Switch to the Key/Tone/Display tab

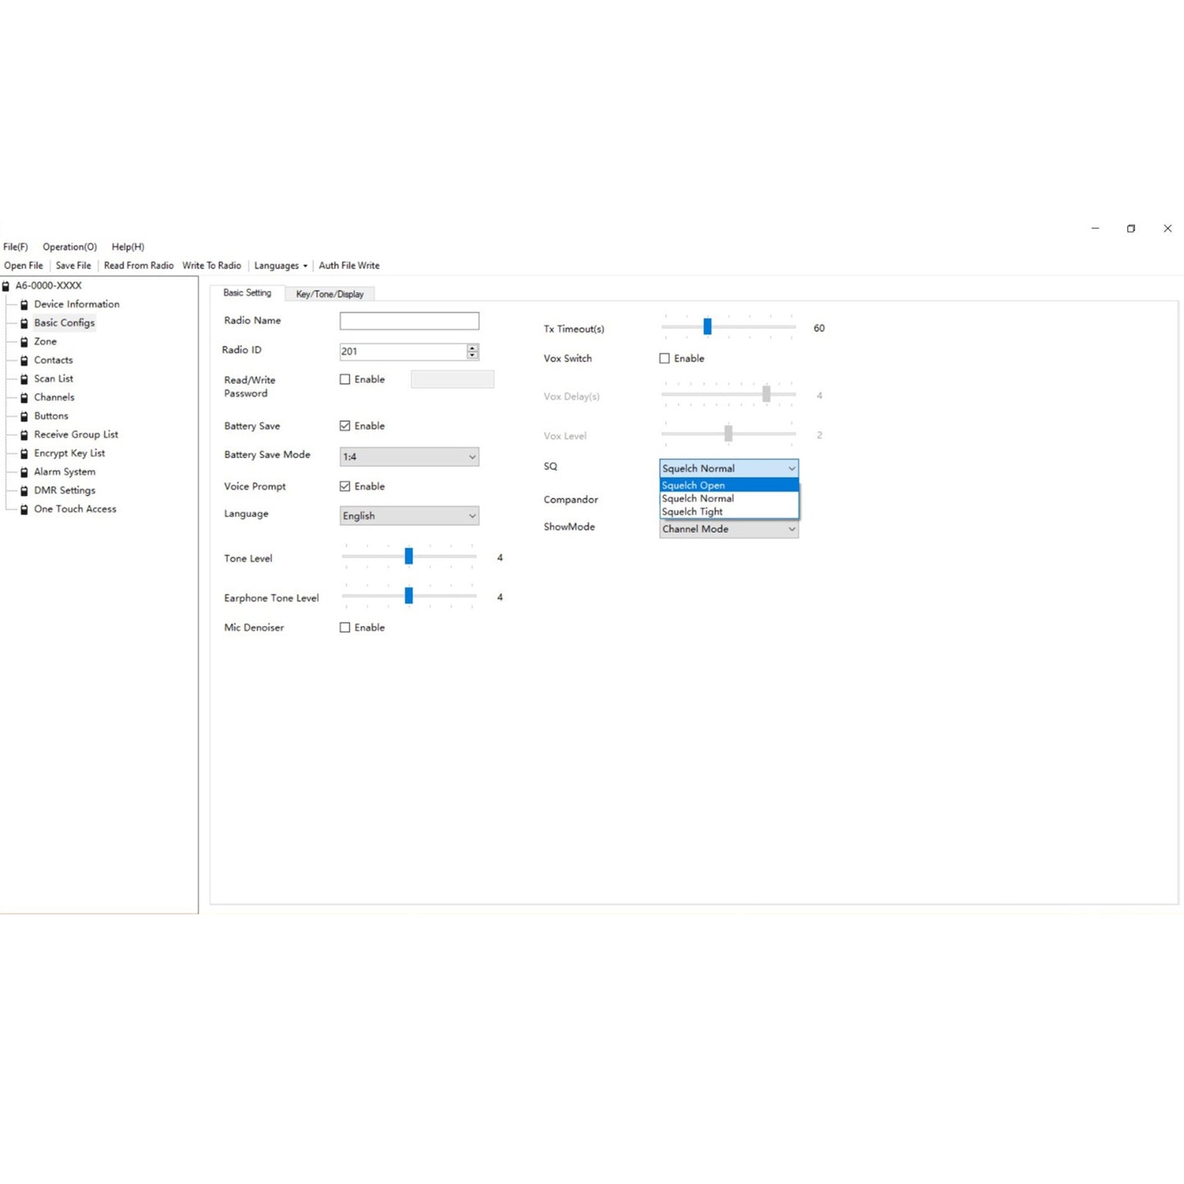click(x=329, y=294)
